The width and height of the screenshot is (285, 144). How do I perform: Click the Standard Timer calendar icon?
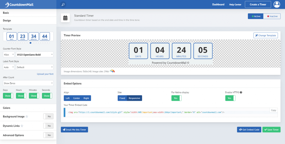click(x=65, y=18)
